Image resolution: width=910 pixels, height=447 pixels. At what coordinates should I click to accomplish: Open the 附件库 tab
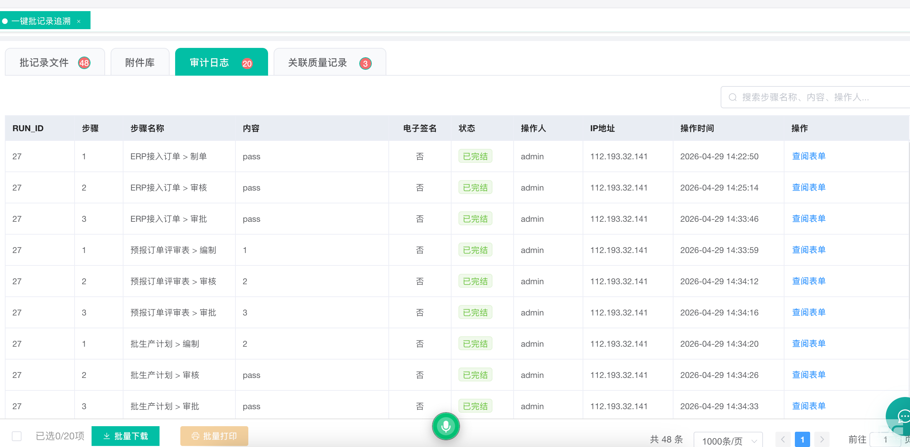(x=140, y=62)
